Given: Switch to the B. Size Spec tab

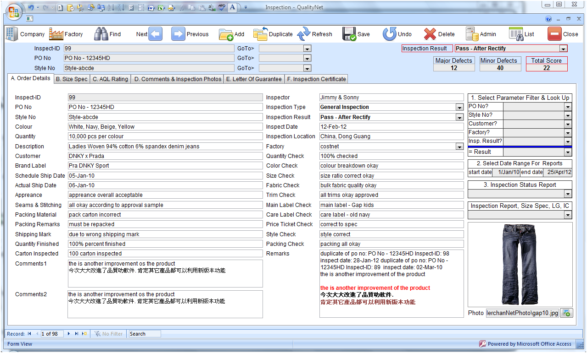Looking at the screenshot, I should coord(72,79).
